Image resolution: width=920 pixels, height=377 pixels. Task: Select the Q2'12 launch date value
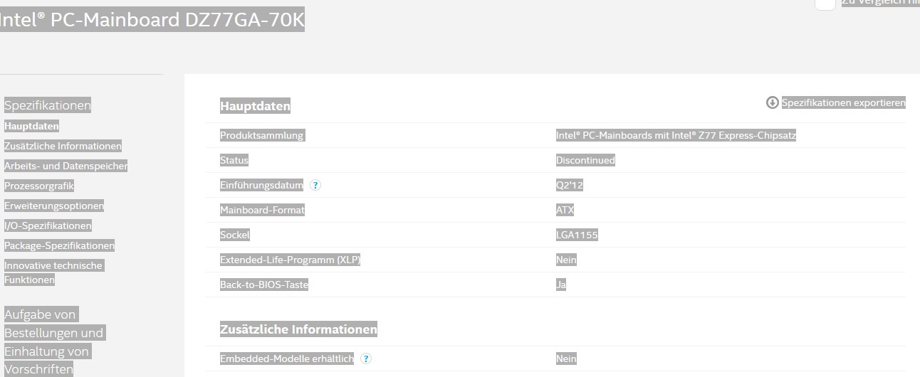click(x=570, y=185)
